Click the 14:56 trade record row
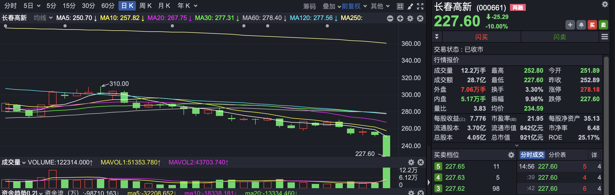 pyautogui.click(x=560, y=167)
